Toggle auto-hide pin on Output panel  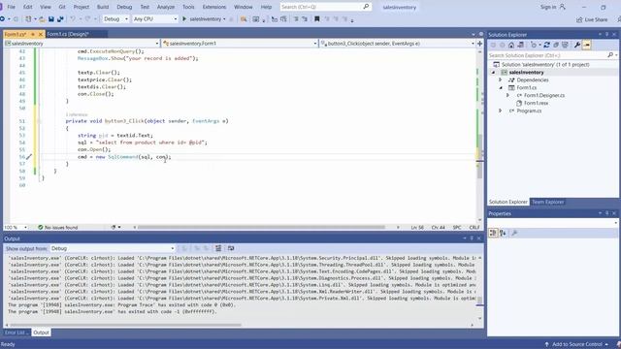click(472, 238)
